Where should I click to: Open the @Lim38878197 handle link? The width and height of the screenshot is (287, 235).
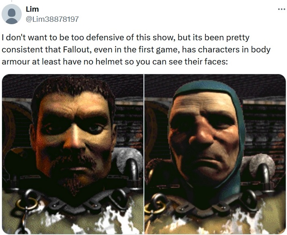52,19
